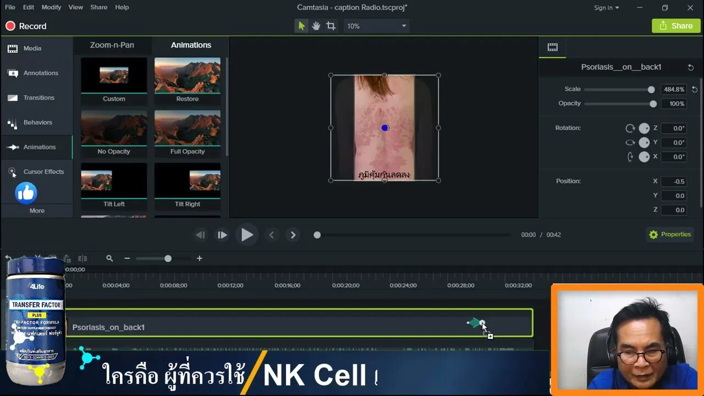The image size is (704, 396).
Task: Click the next frame step button
Action: coord(222,235)
